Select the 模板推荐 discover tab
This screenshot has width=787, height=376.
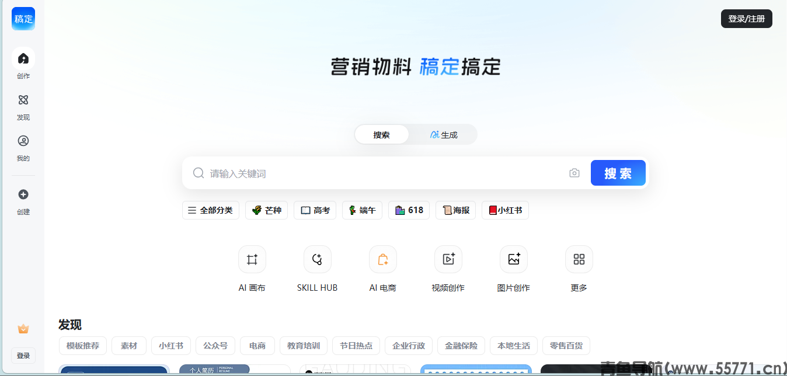click(83, 346)
